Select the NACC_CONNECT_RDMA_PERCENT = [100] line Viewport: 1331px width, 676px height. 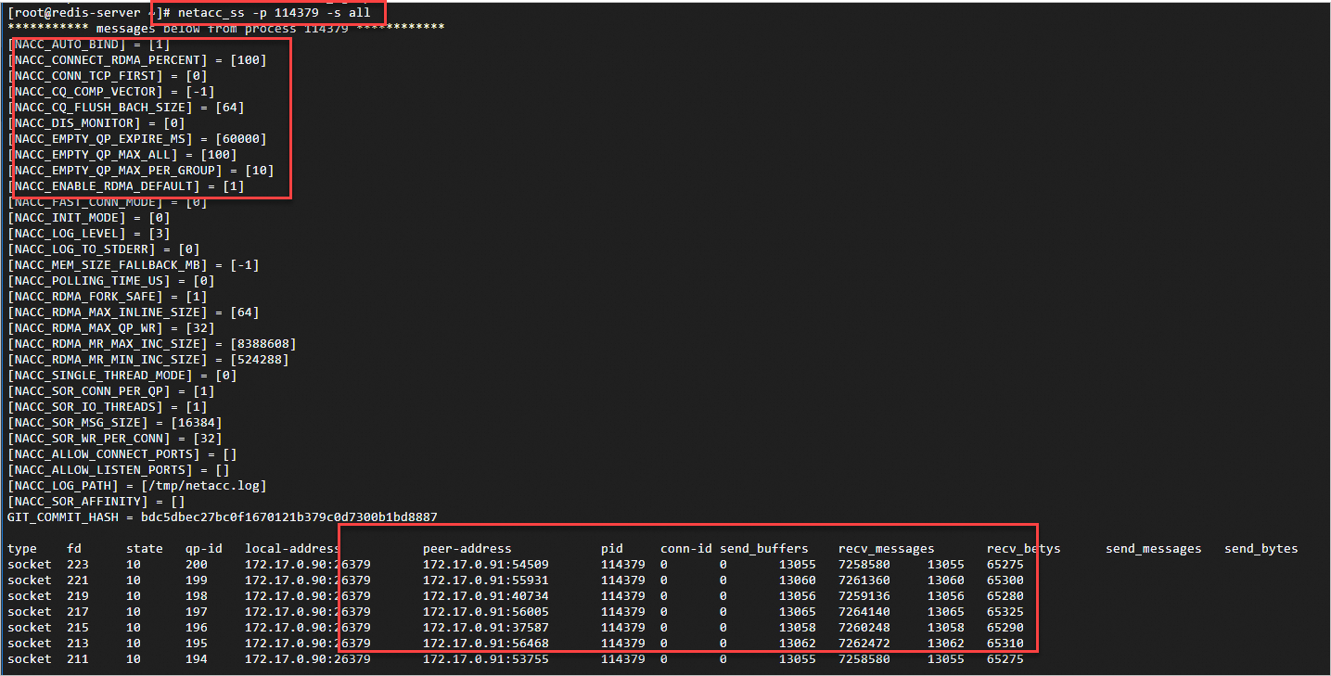pyautogui.click(x=136, y=60)
